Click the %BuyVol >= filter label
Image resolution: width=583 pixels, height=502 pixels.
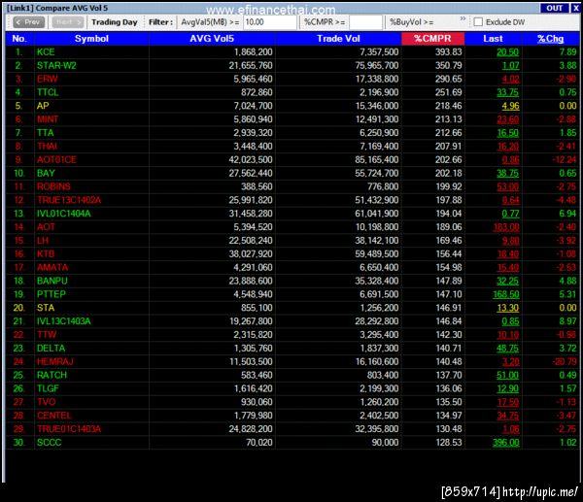412,22
